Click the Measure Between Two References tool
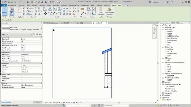Screen dimensions: 191x107 82,13
